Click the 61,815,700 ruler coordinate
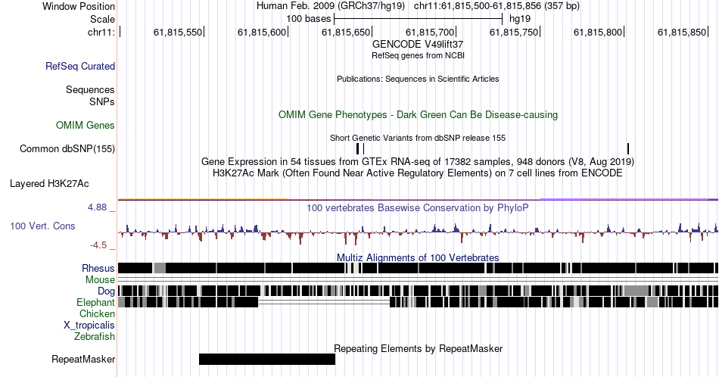Viewport: 719px width, 377px height. pos(430,32)
